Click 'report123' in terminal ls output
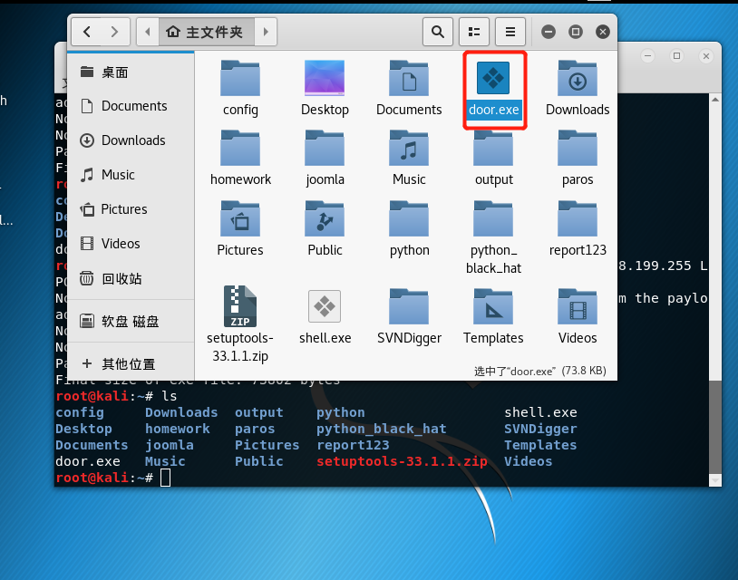 [353, 445]
